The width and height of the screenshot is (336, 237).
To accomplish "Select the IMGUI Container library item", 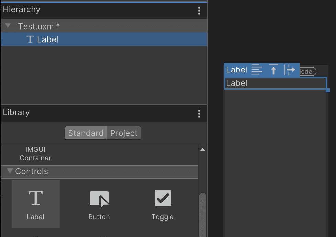I will pos(35,154).
